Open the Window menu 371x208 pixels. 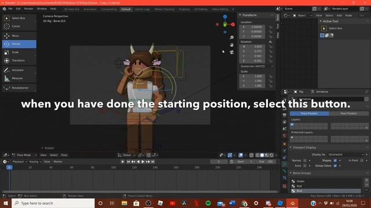point(42,9)
